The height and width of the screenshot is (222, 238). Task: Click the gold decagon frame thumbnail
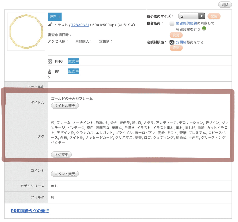click(26, 32)
